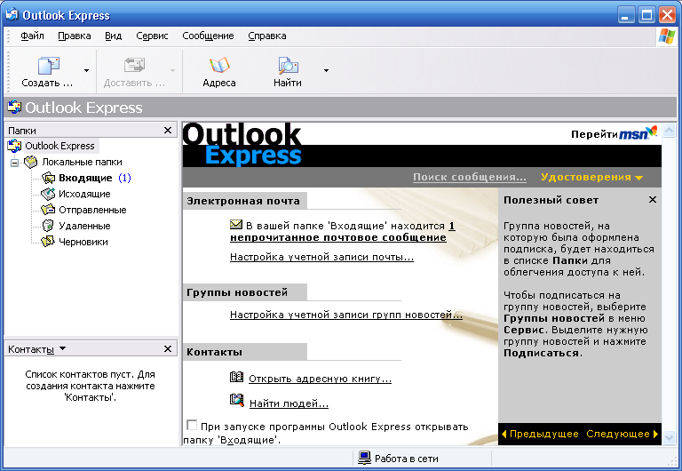Click the Найти search toolbar icon

[x=288, y=65]
